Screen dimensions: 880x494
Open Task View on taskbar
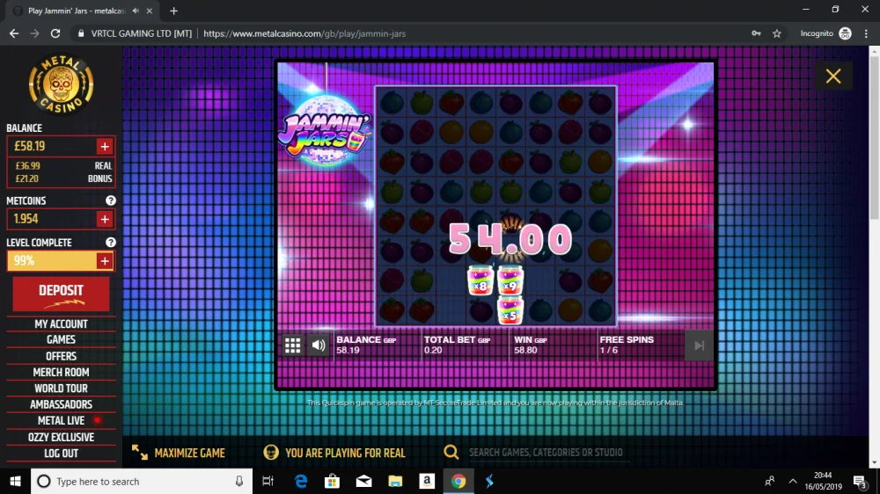pos(268,481)
